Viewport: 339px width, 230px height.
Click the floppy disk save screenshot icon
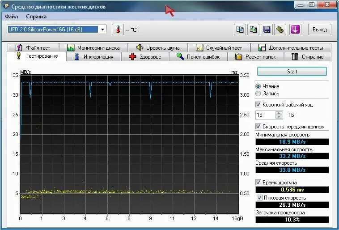[267, 30]
